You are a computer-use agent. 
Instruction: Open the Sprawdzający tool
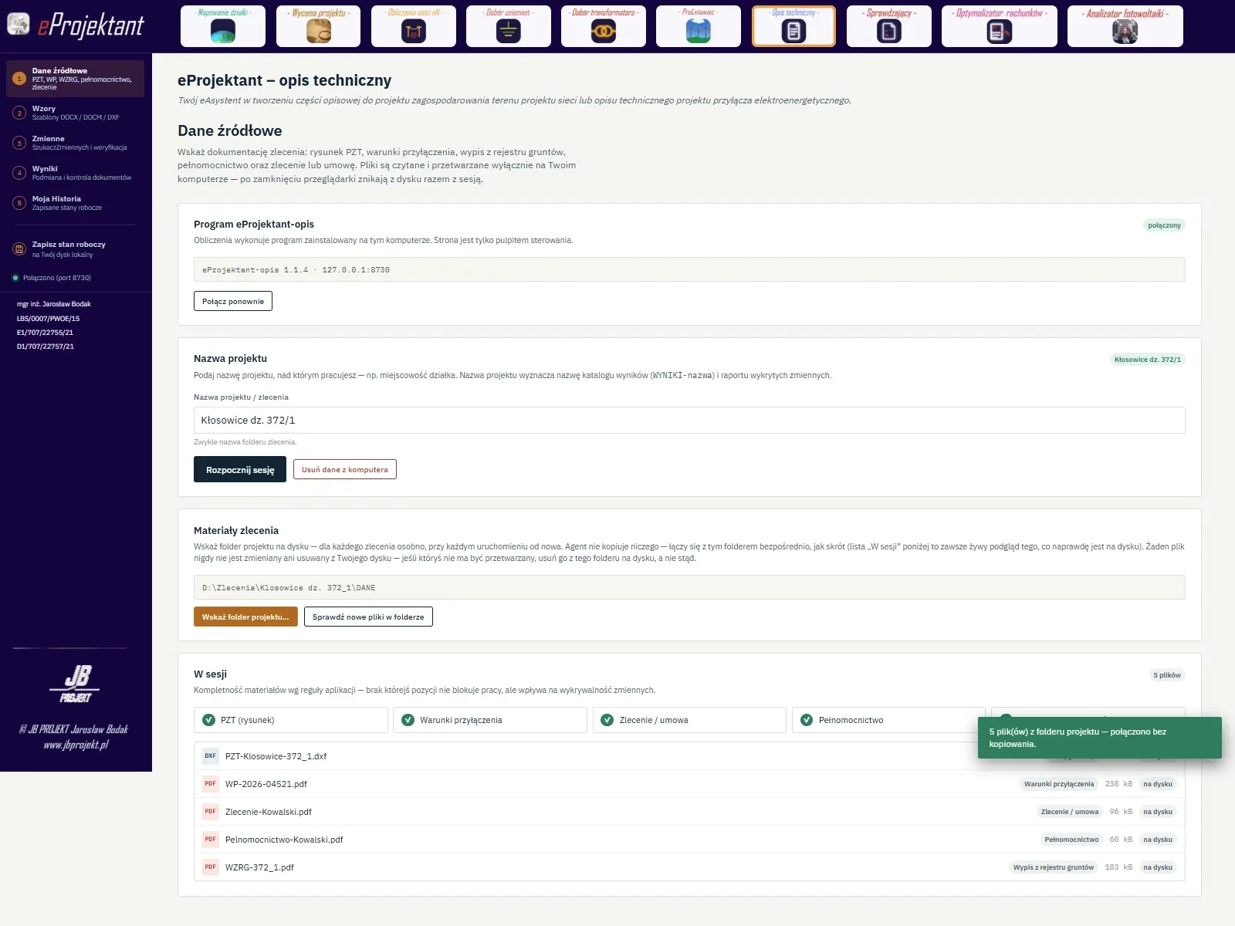889,26
